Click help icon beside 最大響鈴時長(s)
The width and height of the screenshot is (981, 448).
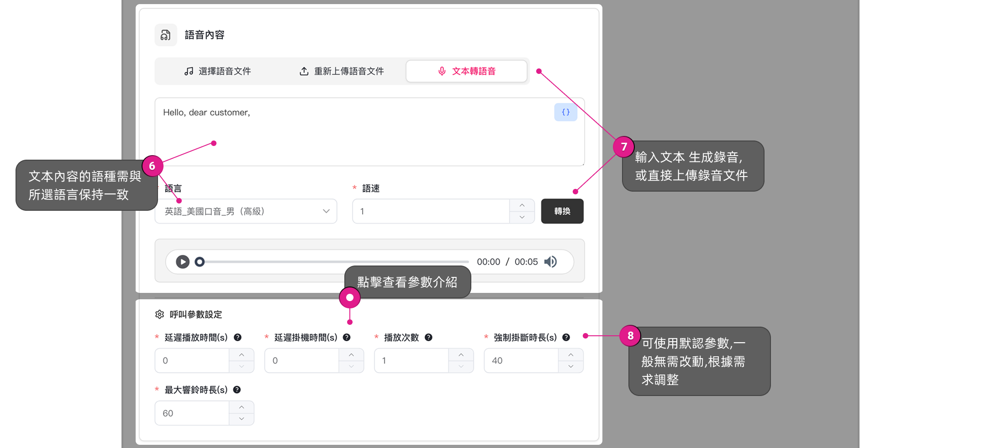(237, 390)
